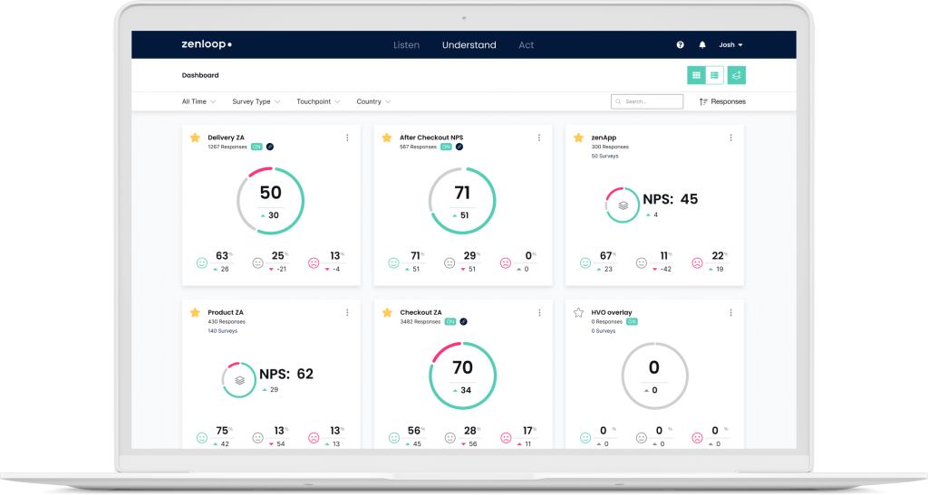Click grouped surveys icon on zenApp card
The width and height of the screenshot is (928, 495).
623,205
